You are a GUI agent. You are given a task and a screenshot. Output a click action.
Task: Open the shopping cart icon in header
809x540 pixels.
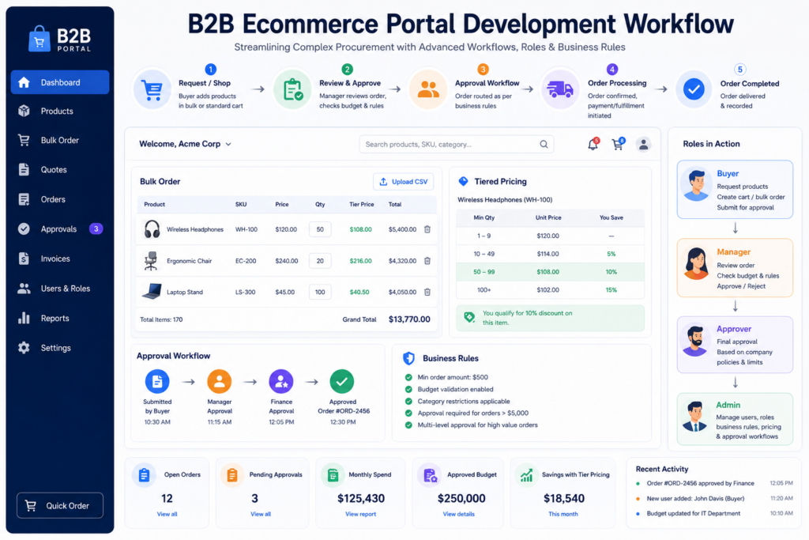[x=618, y=144]
